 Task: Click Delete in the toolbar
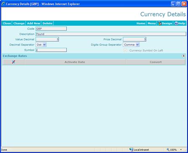tap(48, 24)
